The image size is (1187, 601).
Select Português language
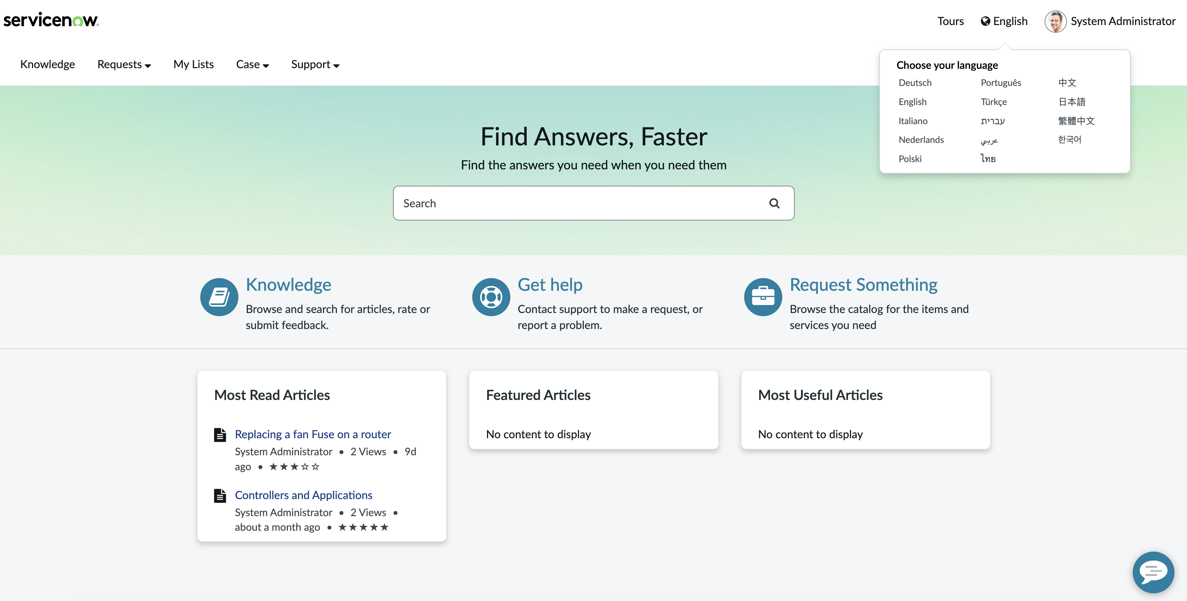(x=1000, y=83)
